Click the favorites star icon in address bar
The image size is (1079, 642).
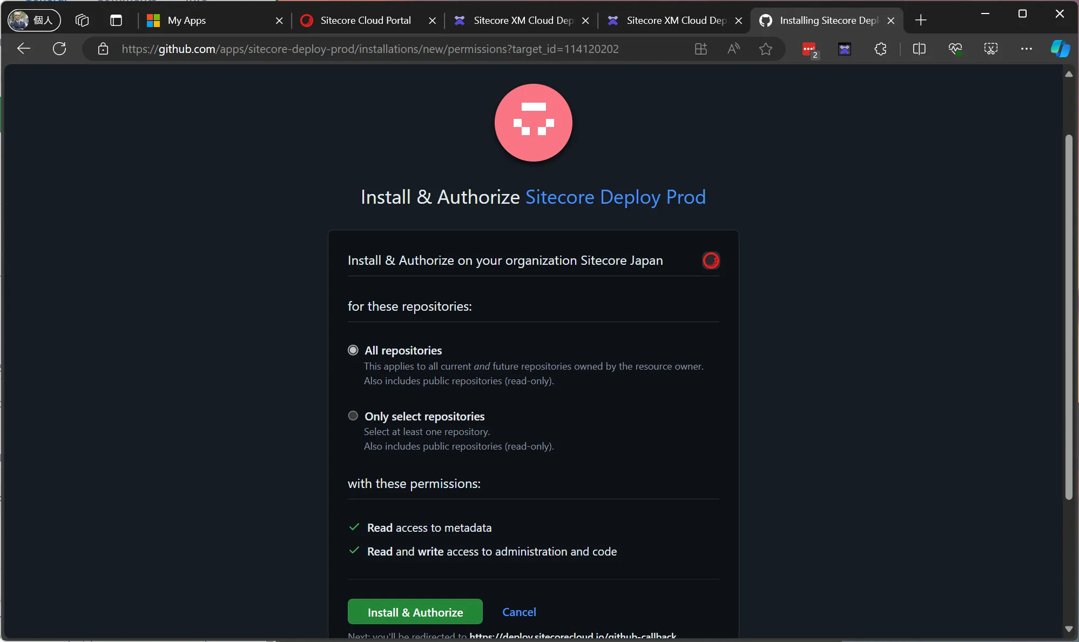(766, 49)
